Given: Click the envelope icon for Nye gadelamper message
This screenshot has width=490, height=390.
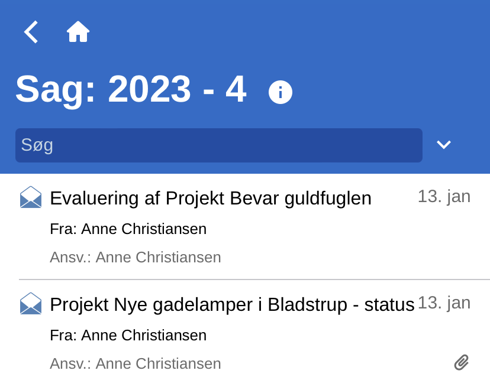Looking at the screenshot, I should click(31, 304).
